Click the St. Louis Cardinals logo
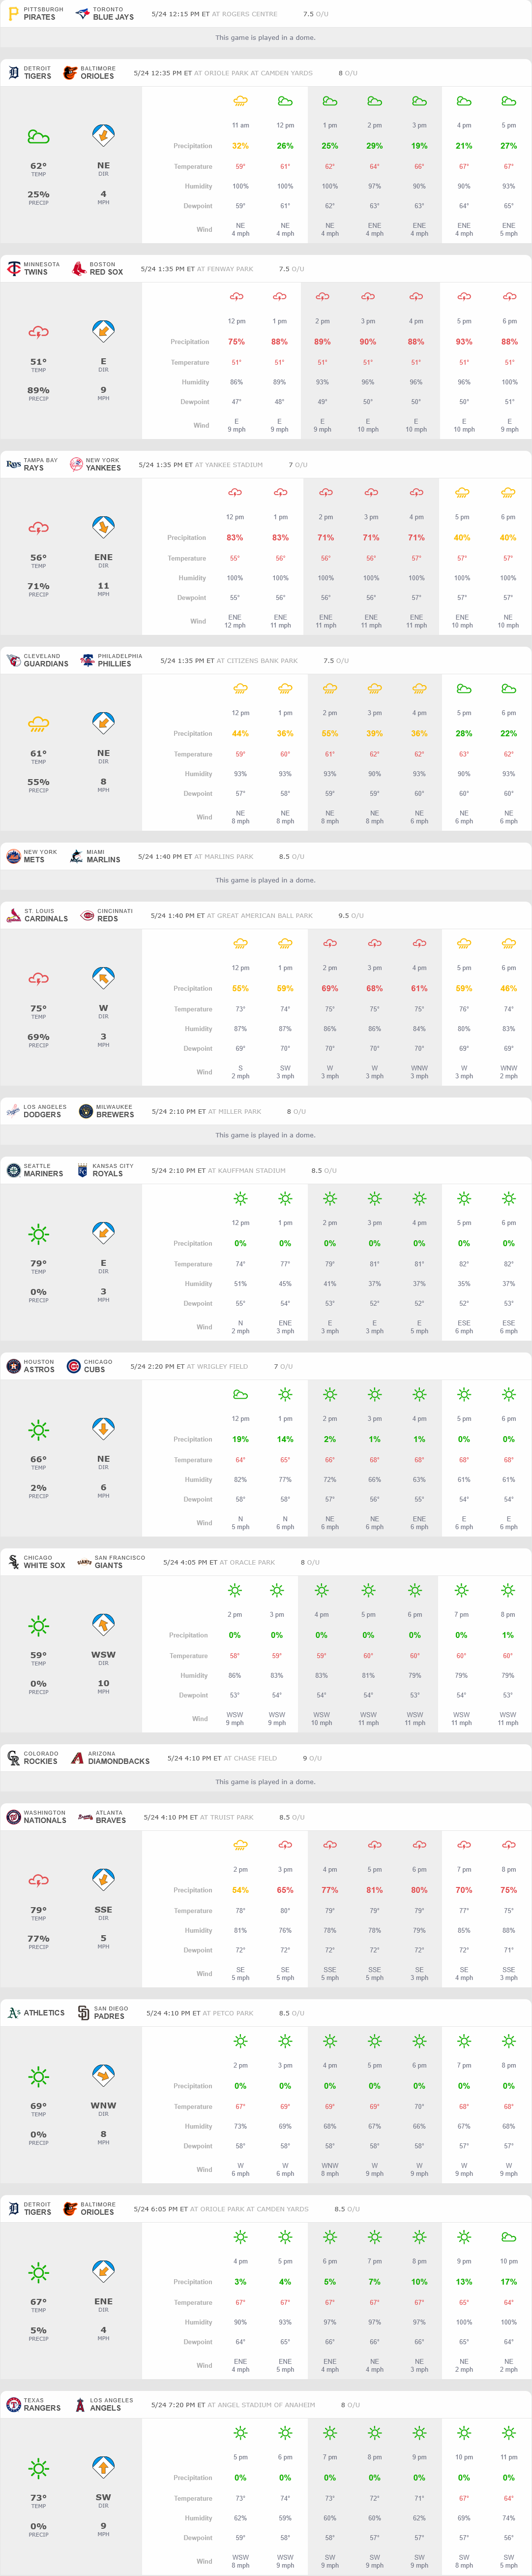 click(13, 916)
